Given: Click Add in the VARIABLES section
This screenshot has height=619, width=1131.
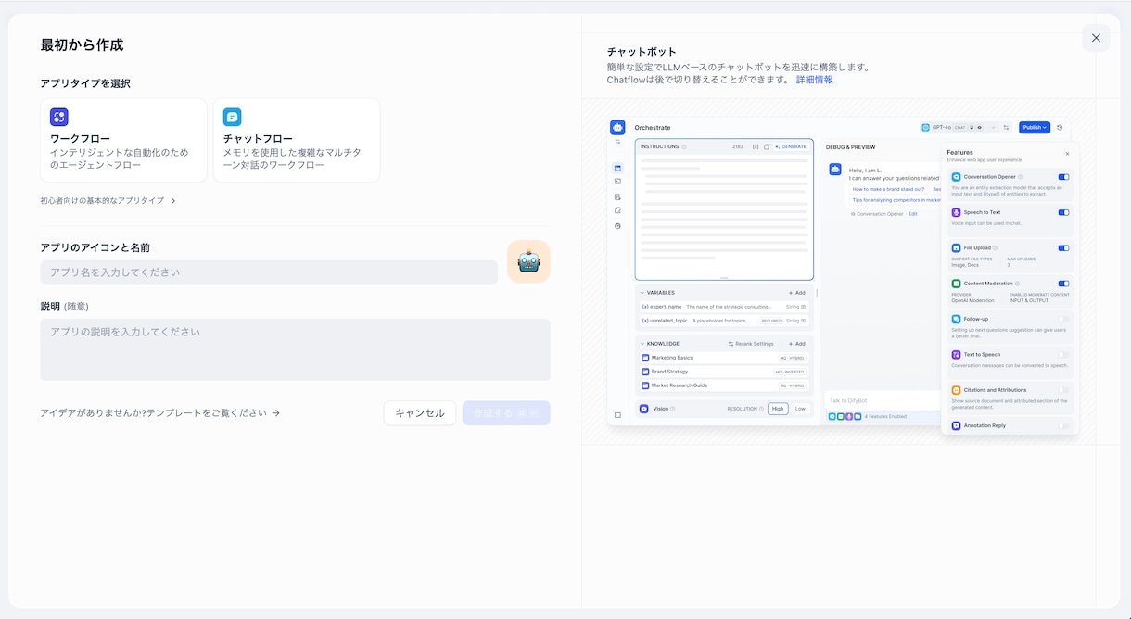Looking at the screenshot, I should (796, 293).
